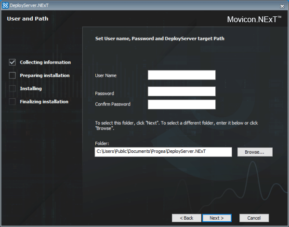The height and width of the screenshot is (227, 289).
Task: Close the DeployServer.NExT installer window
Action: (282, 5)
